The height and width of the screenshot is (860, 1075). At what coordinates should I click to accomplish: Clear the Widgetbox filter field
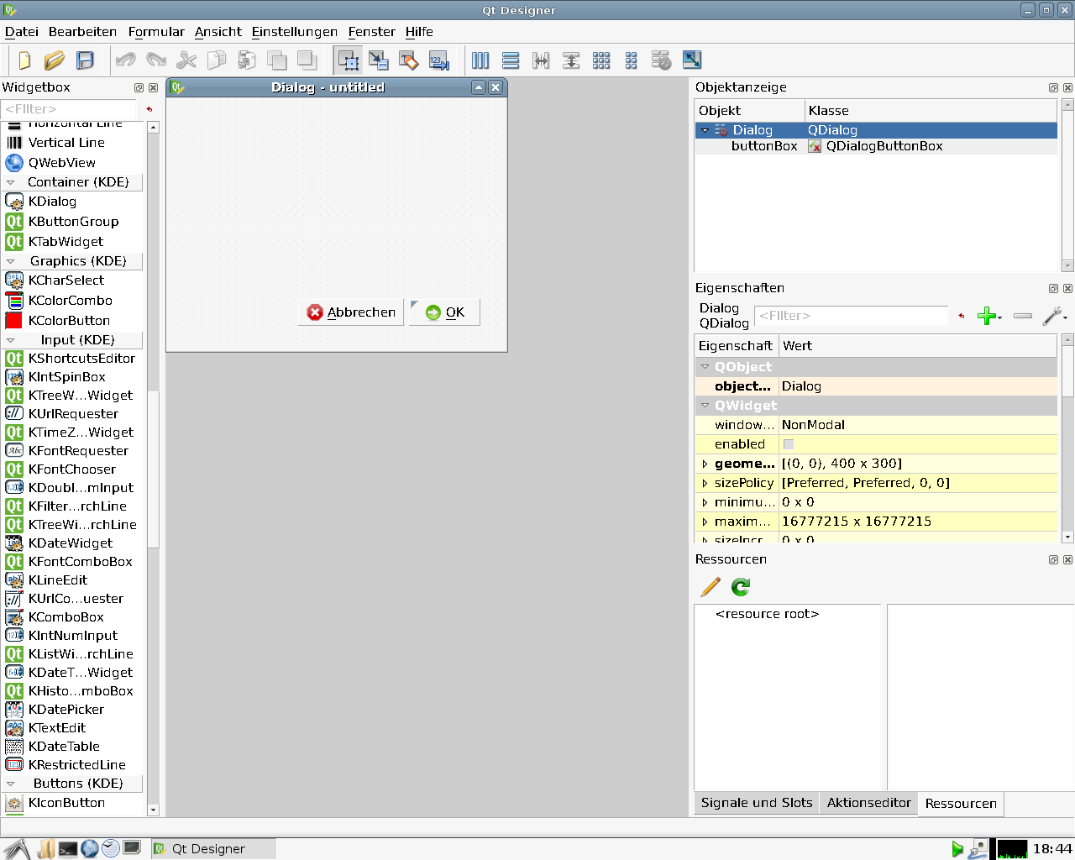(x=149, y=109)
